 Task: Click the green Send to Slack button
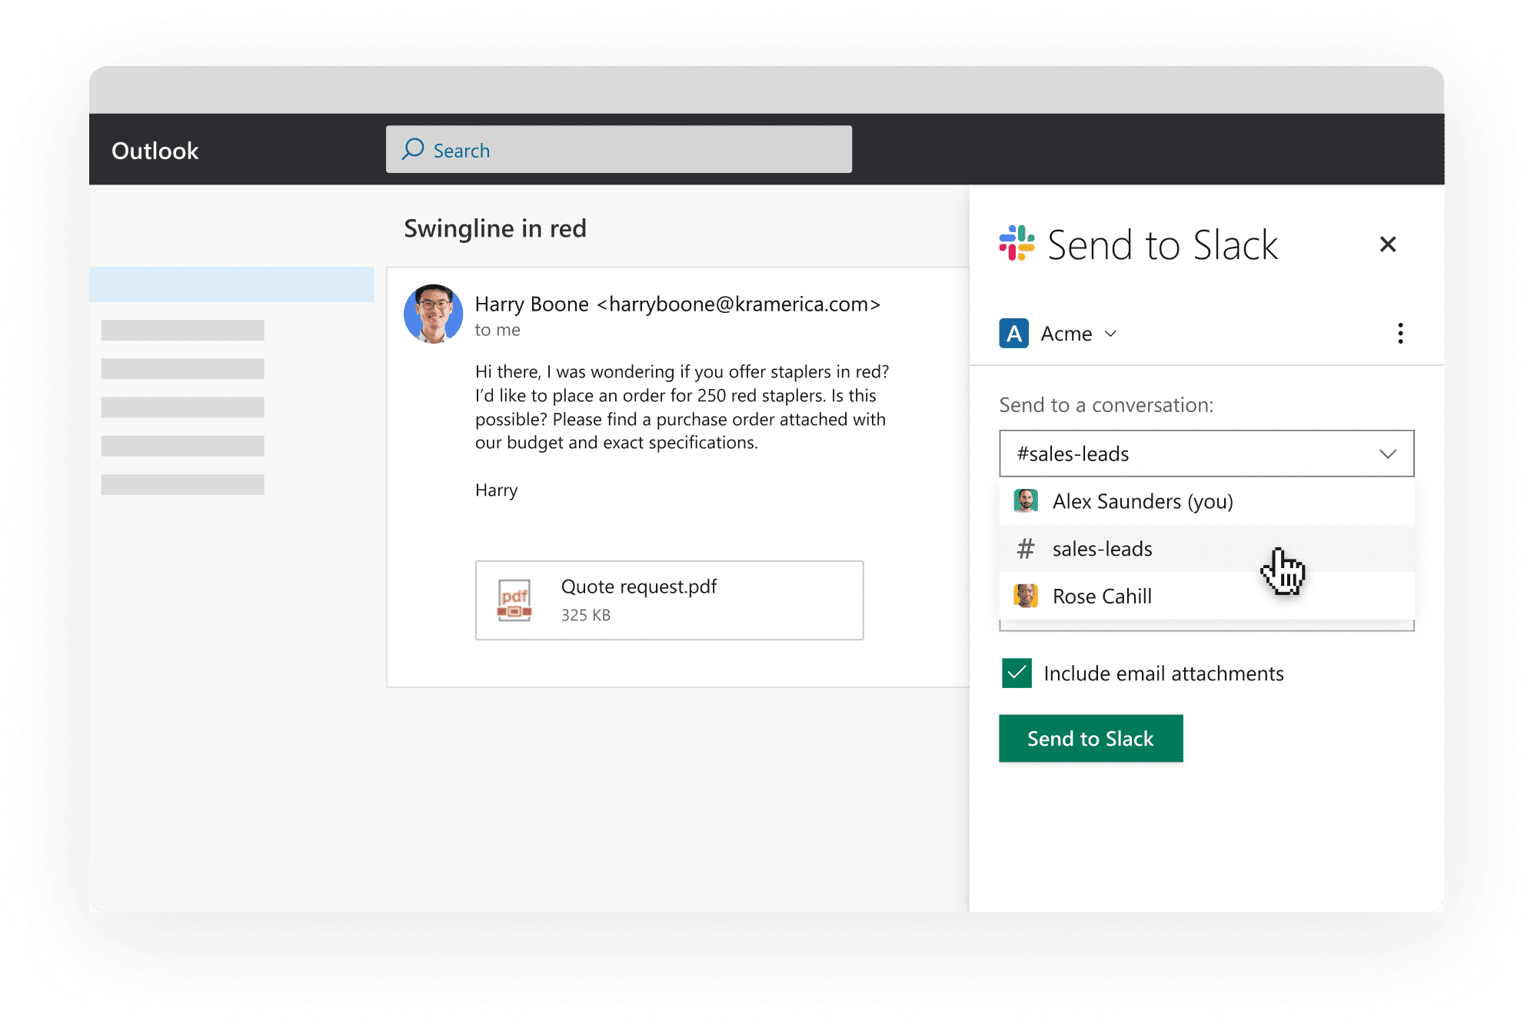(x=1090, y=738)
